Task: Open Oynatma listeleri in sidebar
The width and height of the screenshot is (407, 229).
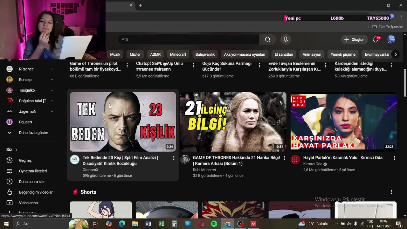Action: pyautogui.click(x=31, y=171)
